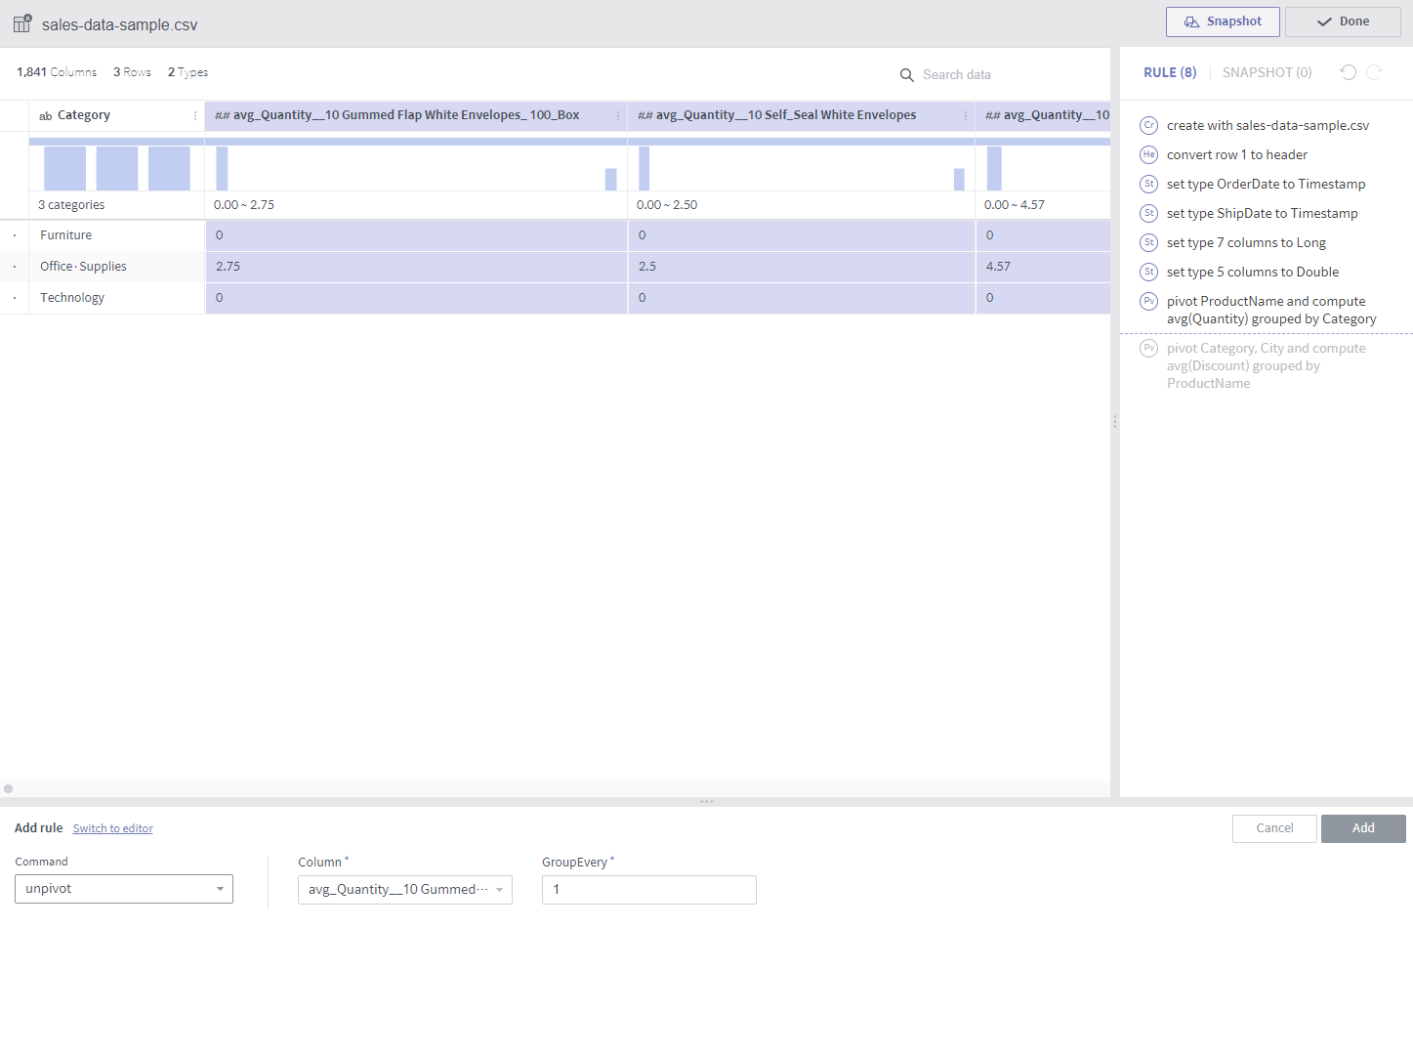Switch to the RULE (8) tab
Viewport: 1413px width, 1054px height.
pos(1170,72)
